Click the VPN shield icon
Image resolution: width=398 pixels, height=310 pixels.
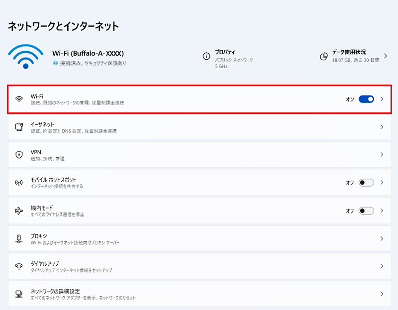coord(19,155)
